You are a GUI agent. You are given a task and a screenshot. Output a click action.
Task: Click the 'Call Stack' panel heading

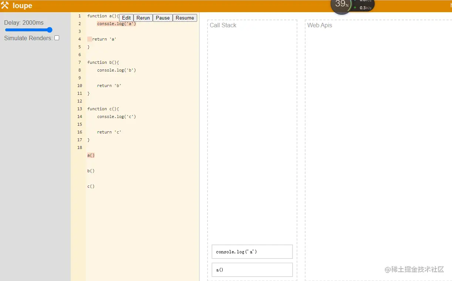[223, 25]
